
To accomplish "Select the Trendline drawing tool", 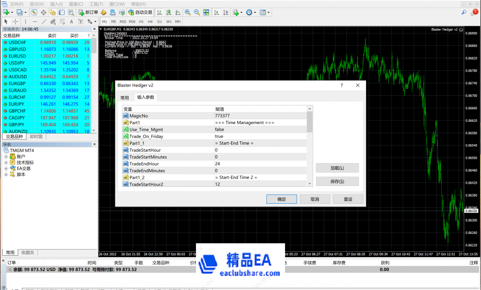I will [x=44, y=21].
